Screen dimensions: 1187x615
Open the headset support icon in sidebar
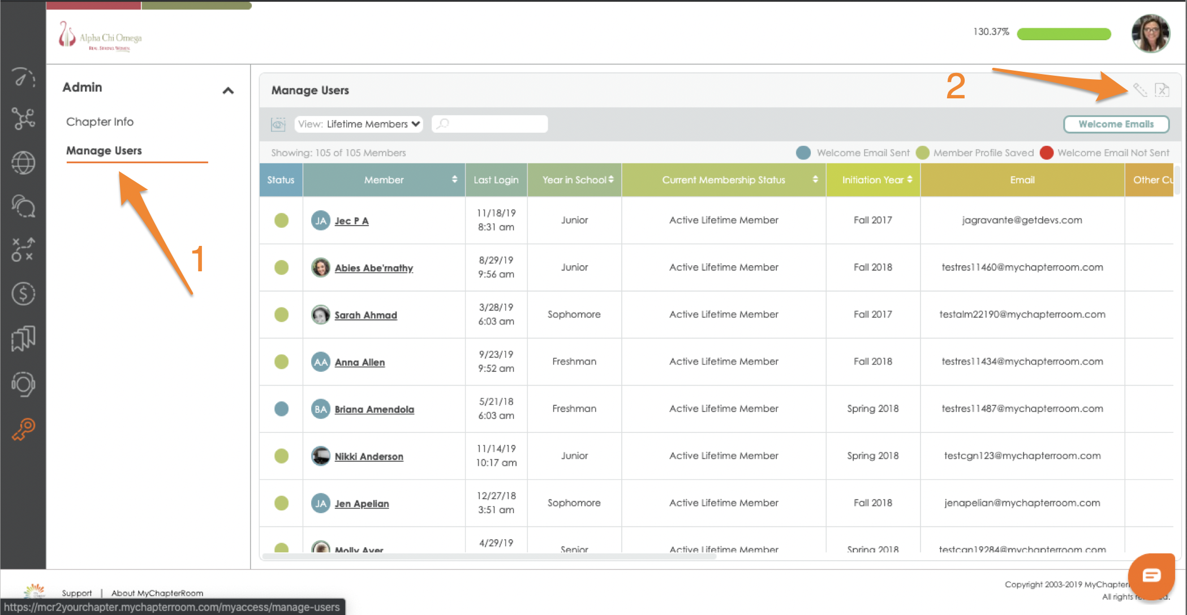(23, 384)
